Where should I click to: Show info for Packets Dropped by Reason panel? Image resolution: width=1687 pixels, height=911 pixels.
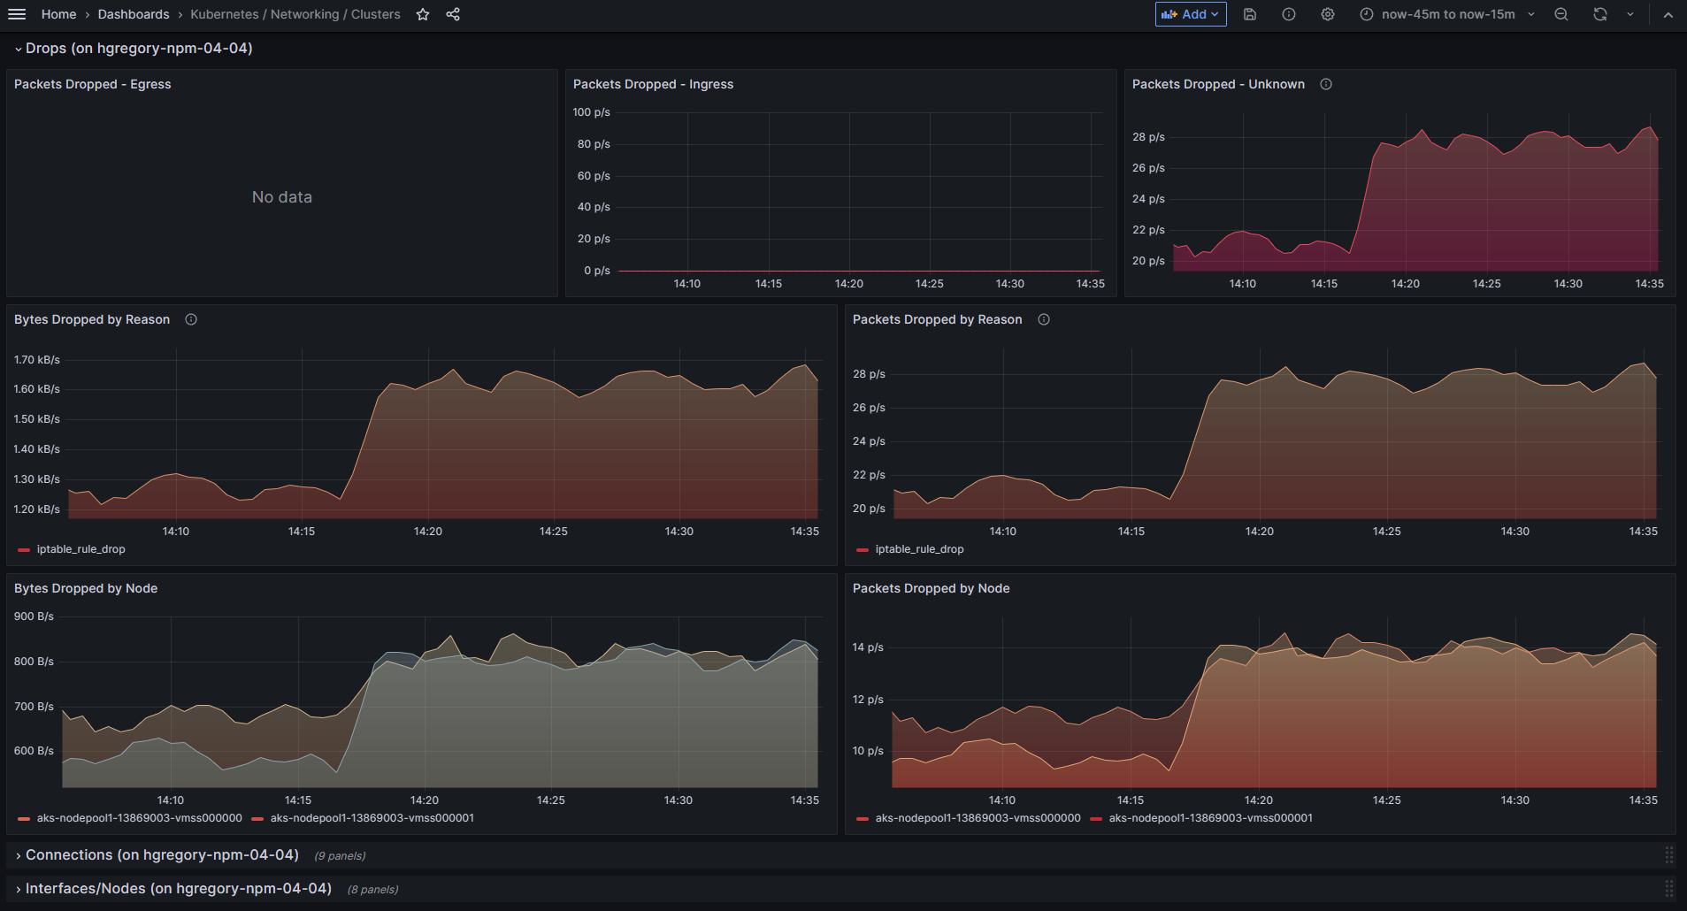click(1044, 319)
